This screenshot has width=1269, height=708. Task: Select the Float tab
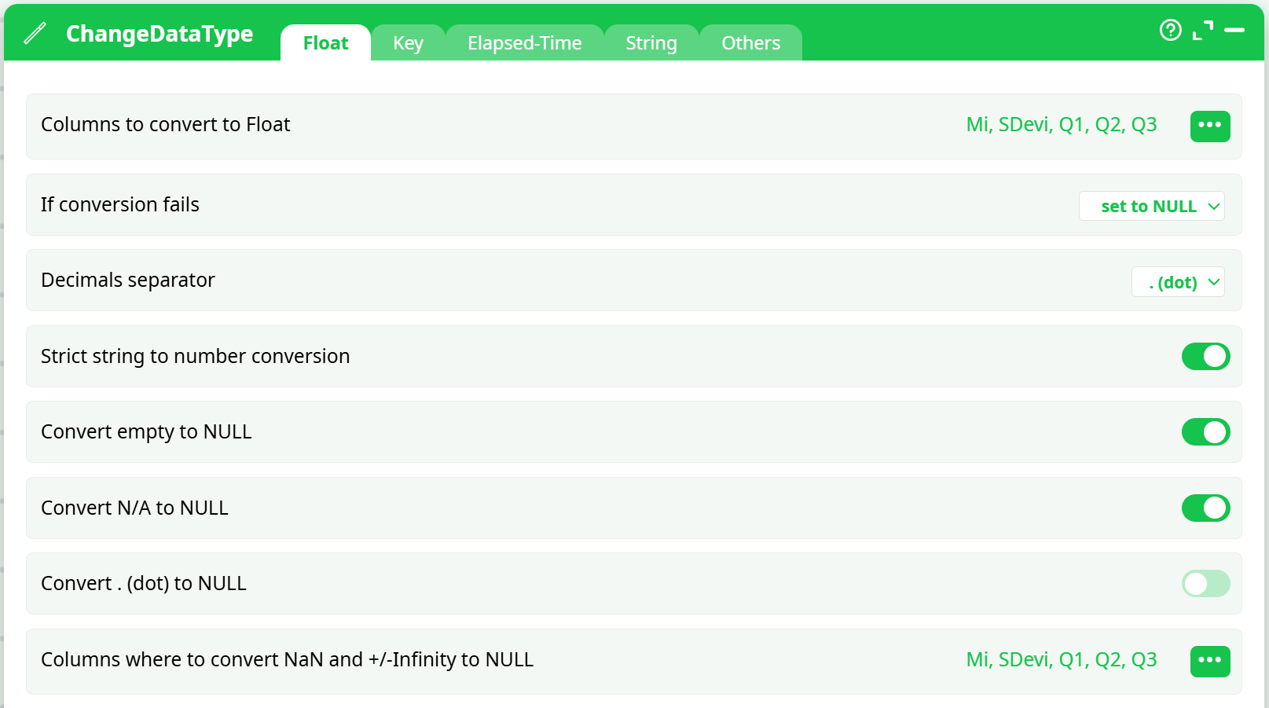point(325,42)
